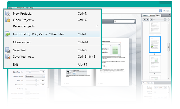Click the Book Size 90% field

pyautogui.click(x=43, y=81)
